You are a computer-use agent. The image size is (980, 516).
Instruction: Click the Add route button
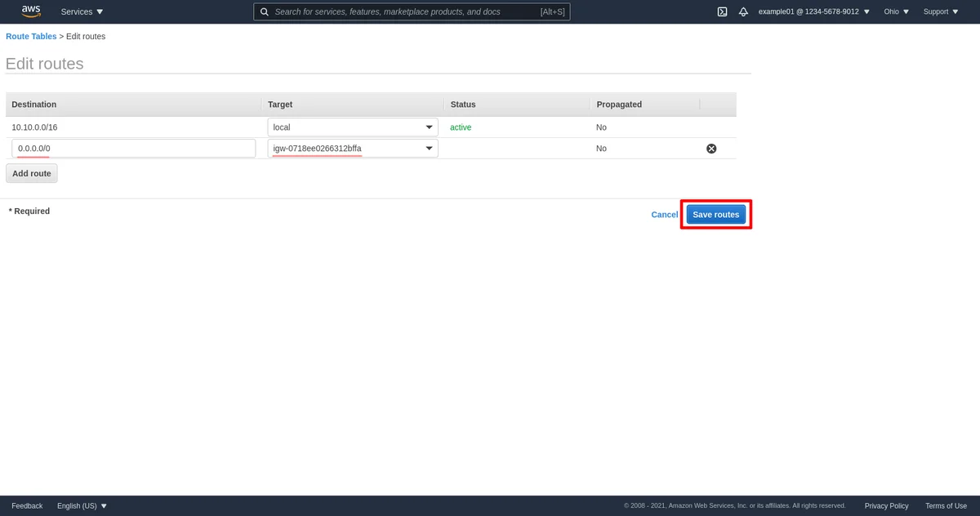(32, 173)
